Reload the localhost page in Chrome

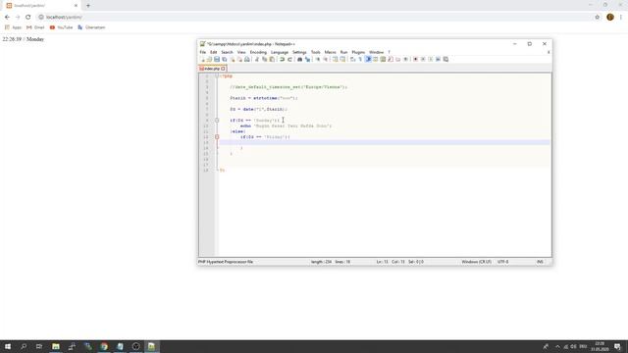(x=28, y=17)
